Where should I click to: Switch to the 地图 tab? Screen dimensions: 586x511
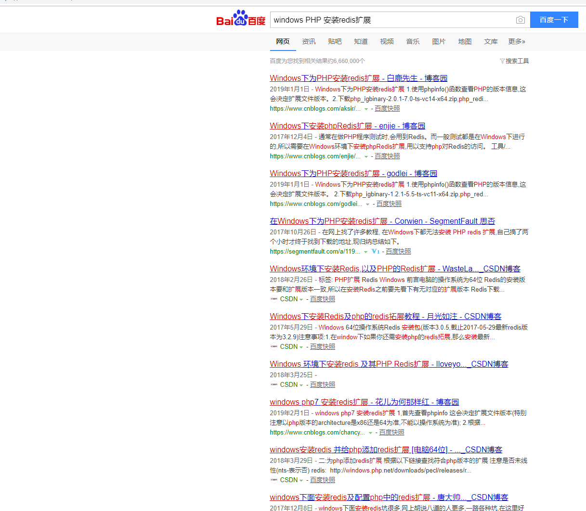[465, 41]
